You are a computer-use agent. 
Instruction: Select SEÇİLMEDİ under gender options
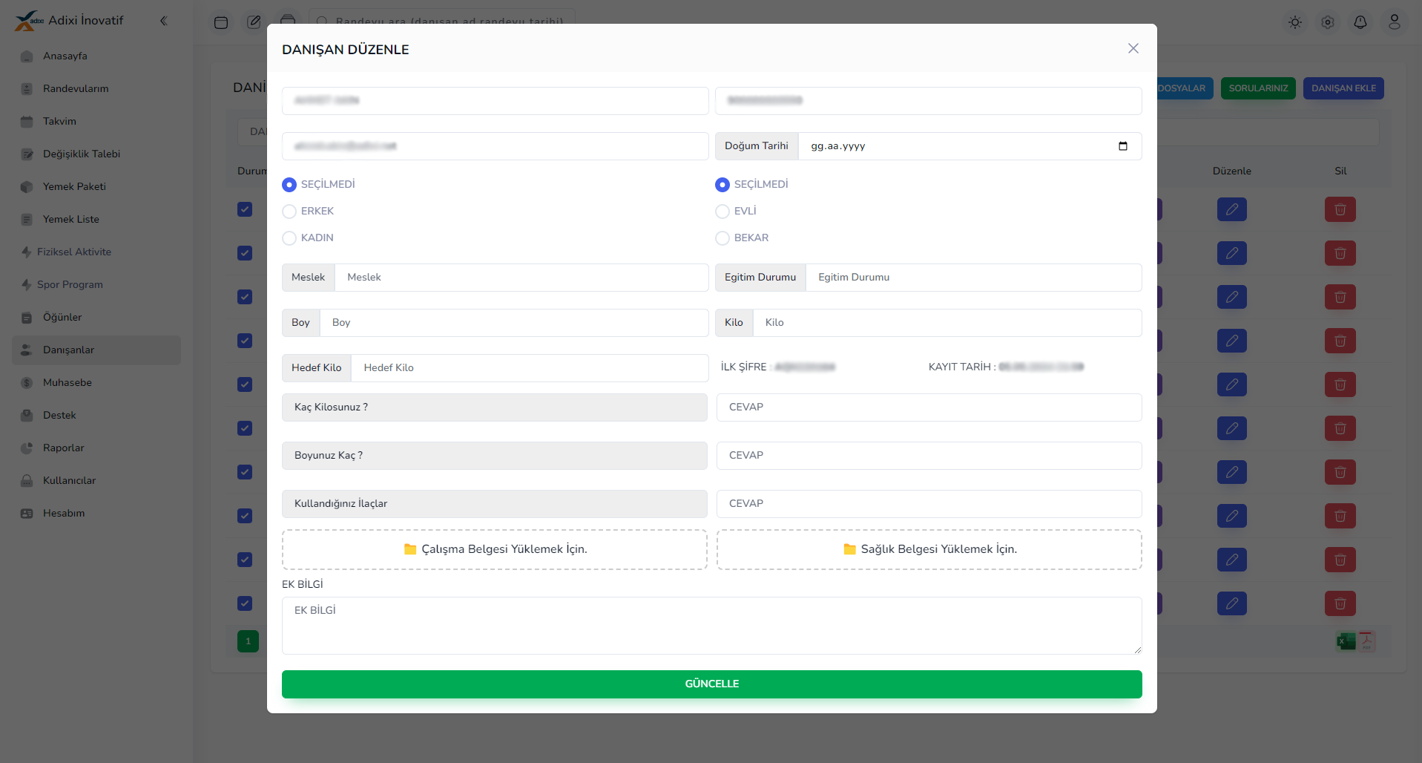[289, 185]
